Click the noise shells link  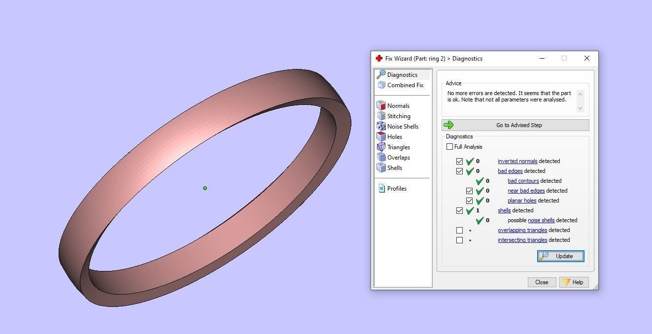[541, 220]
